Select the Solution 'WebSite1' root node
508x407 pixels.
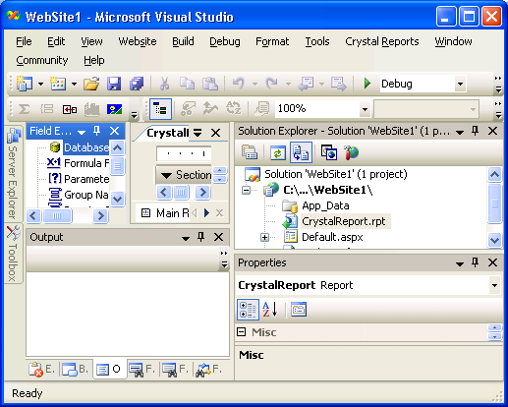(x=335, y=174)
